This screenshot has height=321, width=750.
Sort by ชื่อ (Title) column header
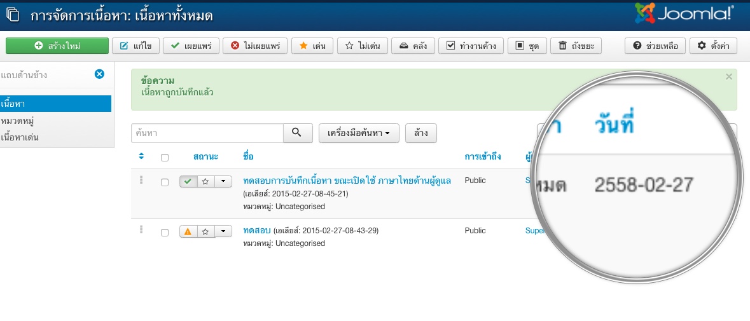248,156
